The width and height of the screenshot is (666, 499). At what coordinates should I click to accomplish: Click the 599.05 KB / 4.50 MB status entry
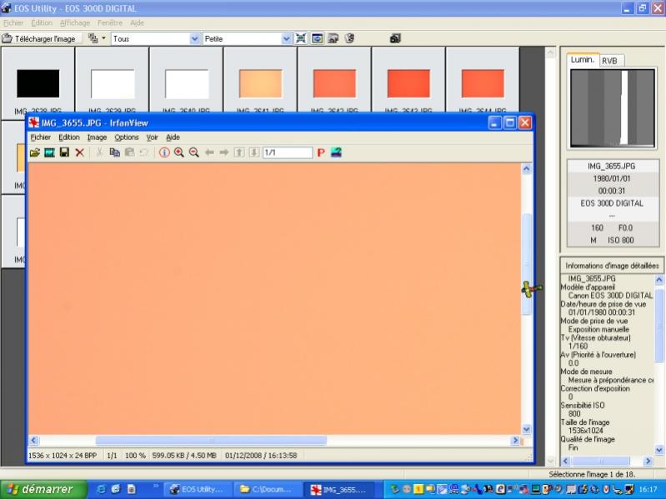click(x=184, y=456)
